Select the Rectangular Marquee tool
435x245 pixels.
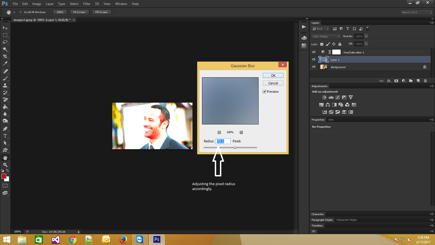pyautogui.click(x=5, y=35)
